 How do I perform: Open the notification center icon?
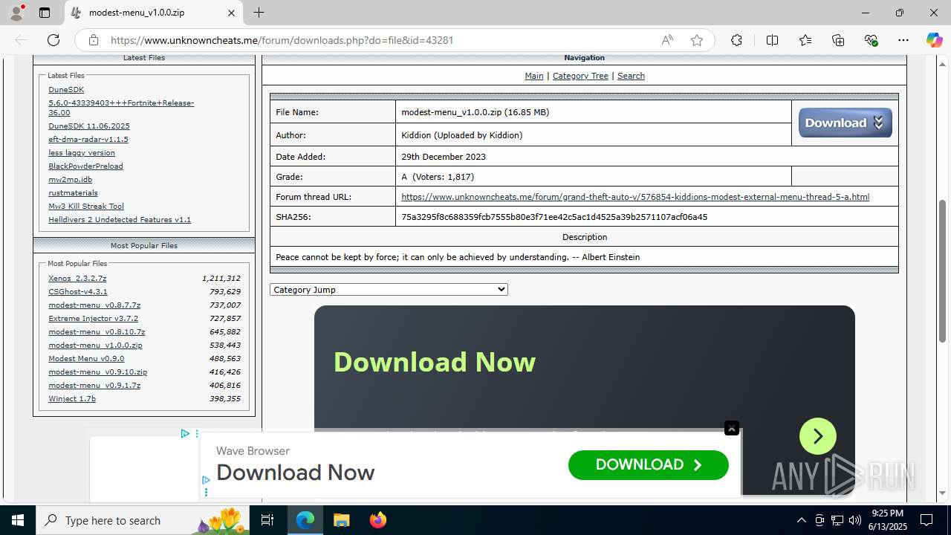pyautogui.click(x=926, y=520)
